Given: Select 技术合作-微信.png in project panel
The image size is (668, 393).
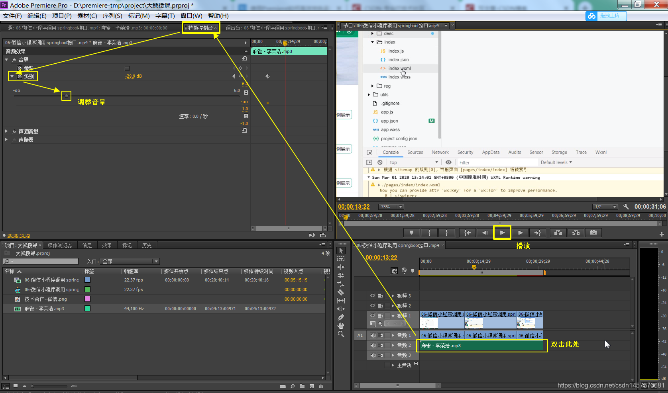Looking at the screenshot, I should point(45,299).
